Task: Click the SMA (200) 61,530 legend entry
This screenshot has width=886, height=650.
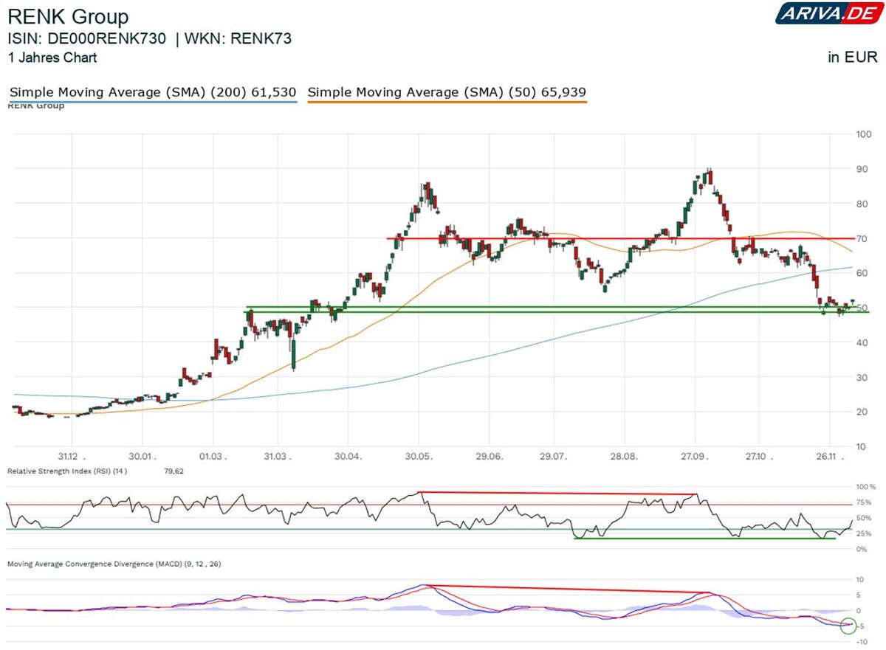Action: 153,93
